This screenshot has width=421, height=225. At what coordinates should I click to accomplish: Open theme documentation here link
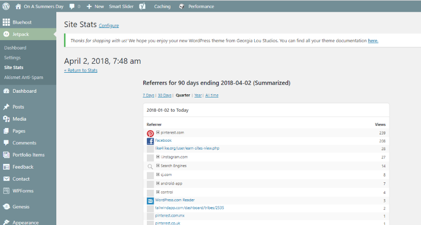click(x=373, y=41)
